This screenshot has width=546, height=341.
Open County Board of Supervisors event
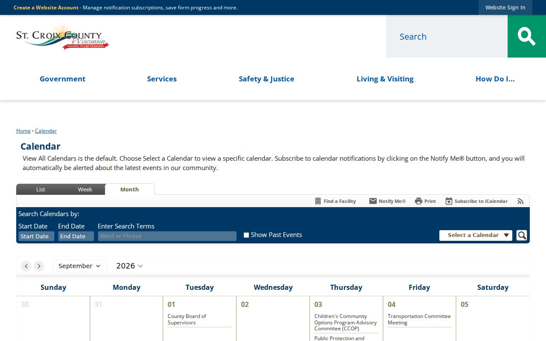click(x=187, y=319)
